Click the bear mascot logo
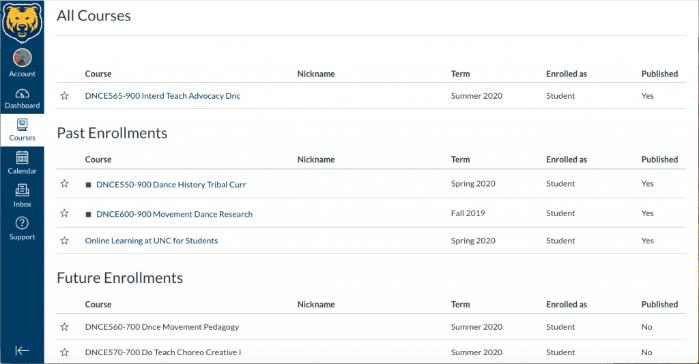This screenshot has height=364, width=699. pos(23,22)
